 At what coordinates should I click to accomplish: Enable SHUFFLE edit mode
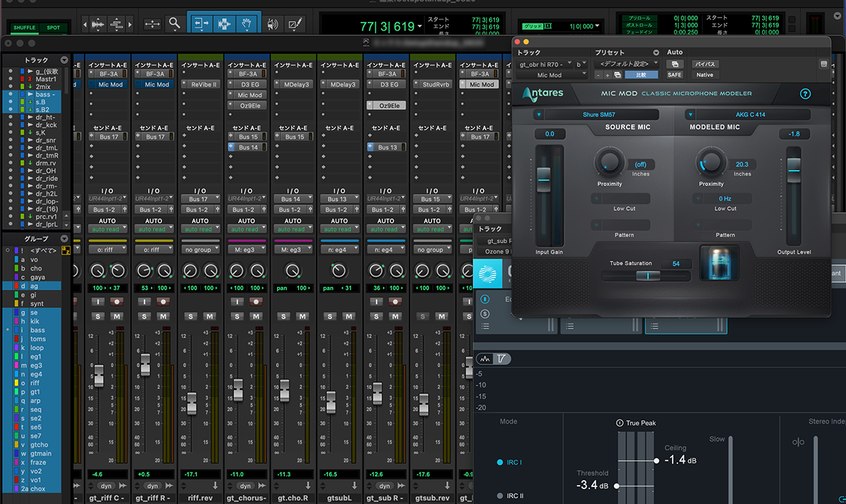(23, 27)
